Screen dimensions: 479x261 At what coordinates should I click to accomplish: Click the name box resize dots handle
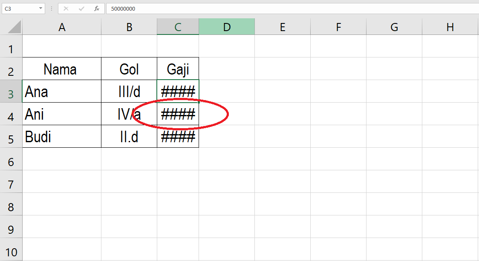tap(52, 8)
